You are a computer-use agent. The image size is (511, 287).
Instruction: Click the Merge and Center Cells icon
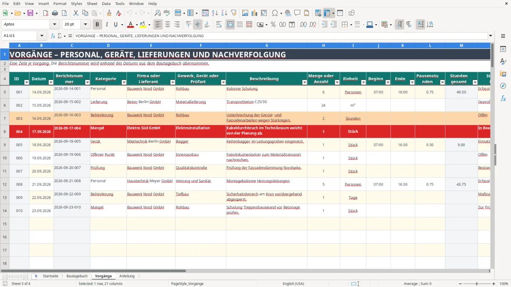click(230, 24)
